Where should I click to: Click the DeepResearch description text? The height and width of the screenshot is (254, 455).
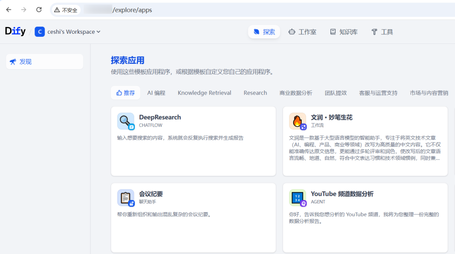coord(180,138)
